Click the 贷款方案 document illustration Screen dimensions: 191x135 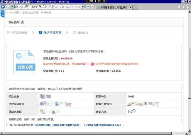pyautogui.click(x=24, y=62)
